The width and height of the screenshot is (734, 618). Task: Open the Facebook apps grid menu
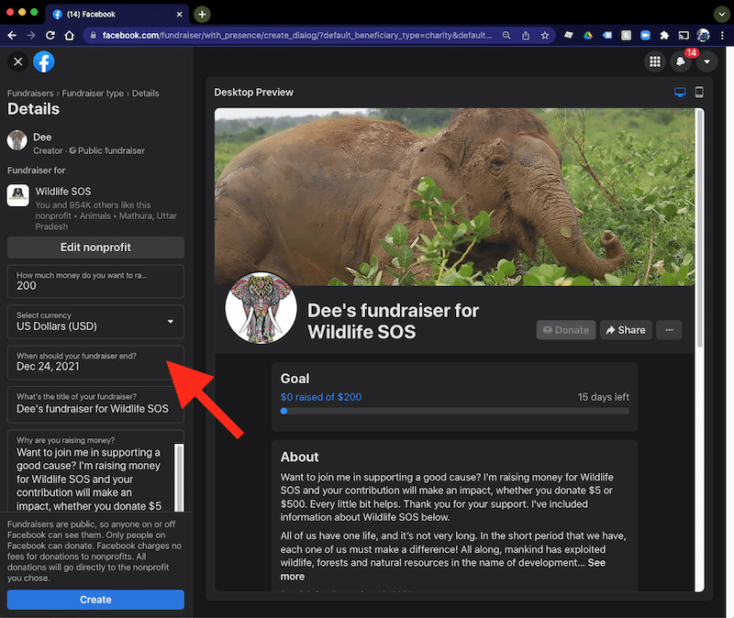(x=654, y=61)
